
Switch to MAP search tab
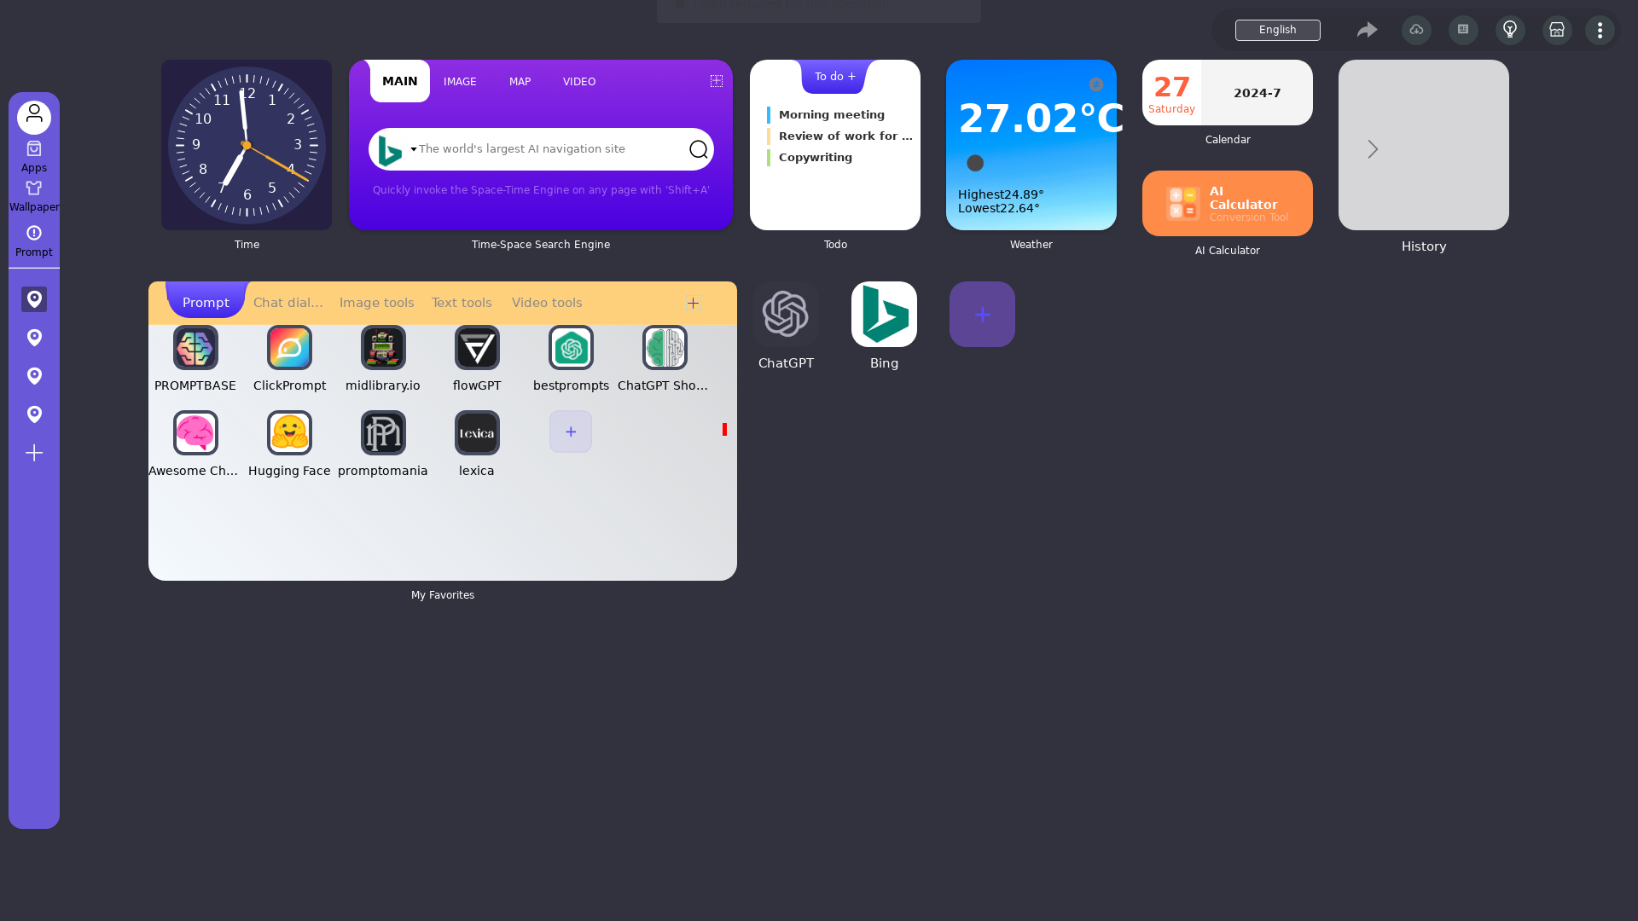click(520, 82)
